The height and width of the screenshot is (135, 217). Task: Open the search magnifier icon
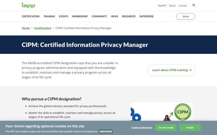click(194, 5)
